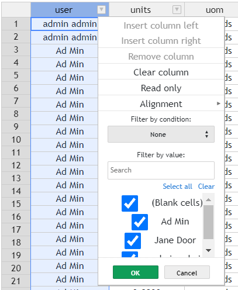Select Clear column menu item
Viewport: 238px width, 290px height.
pos(161,72)
